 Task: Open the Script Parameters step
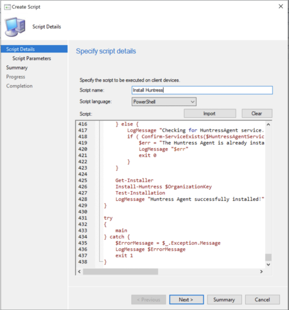(31, 58)
